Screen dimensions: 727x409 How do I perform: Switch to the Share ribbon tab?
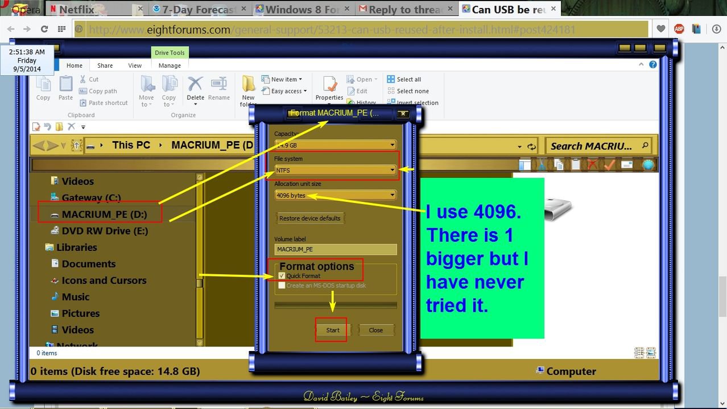click(x=105, y=65)
